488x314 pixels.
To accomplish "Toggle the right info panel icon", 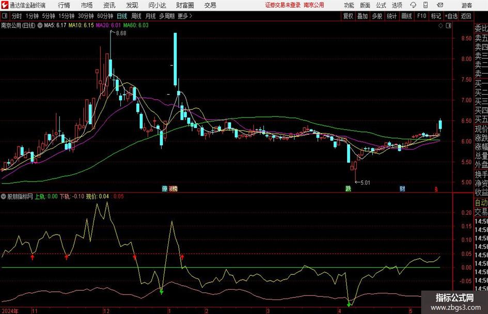I will tap(448, 26).
